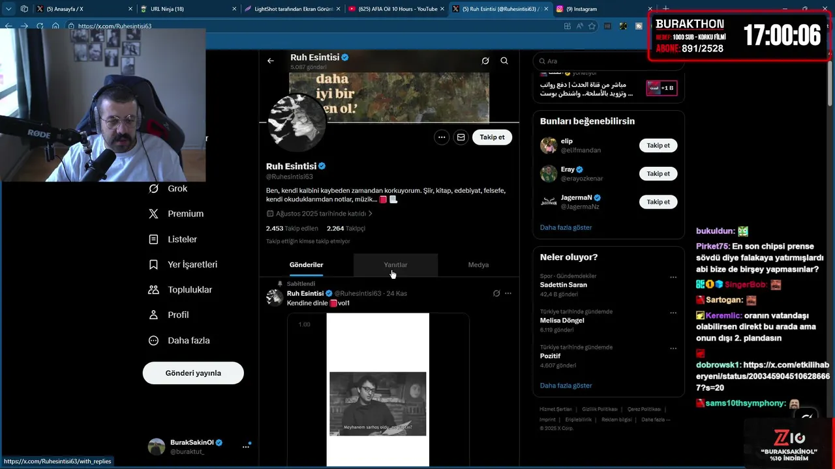
Task: Open more options for Pozitif trend
Action: pyautogui.click(x=673, y=348)
